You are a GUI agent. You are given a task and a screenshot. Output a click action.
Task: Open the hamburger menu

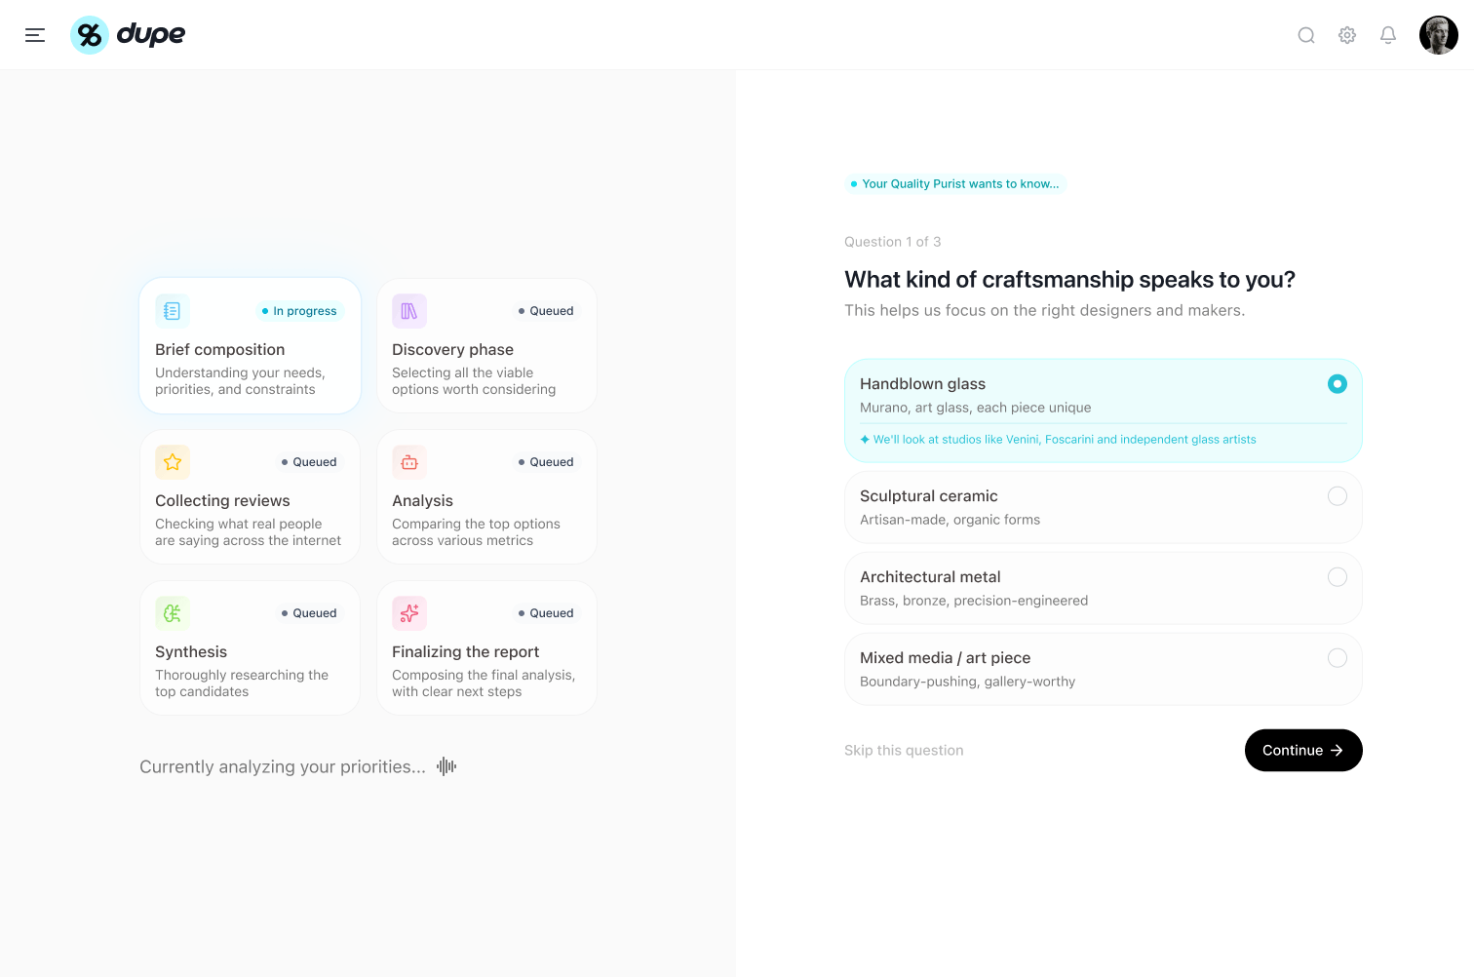pos(35,35)
